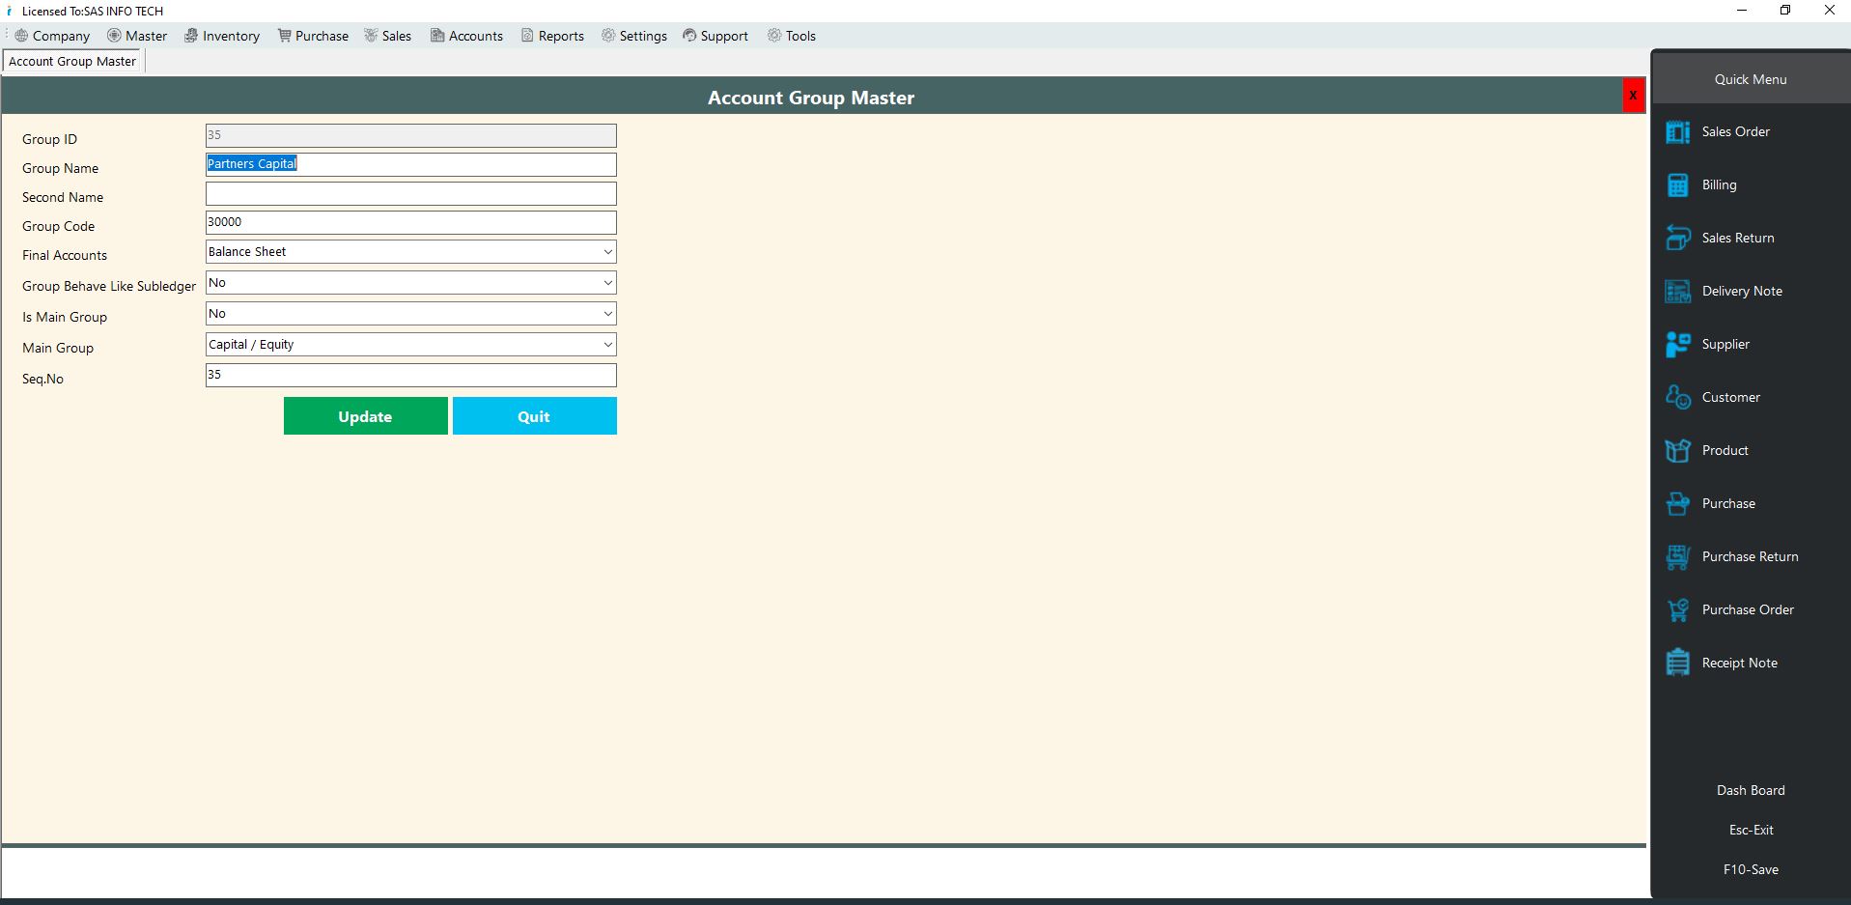This screenshot has width=1851, height=905.
Task: Open the Support menu
Action: click(715, 36)
